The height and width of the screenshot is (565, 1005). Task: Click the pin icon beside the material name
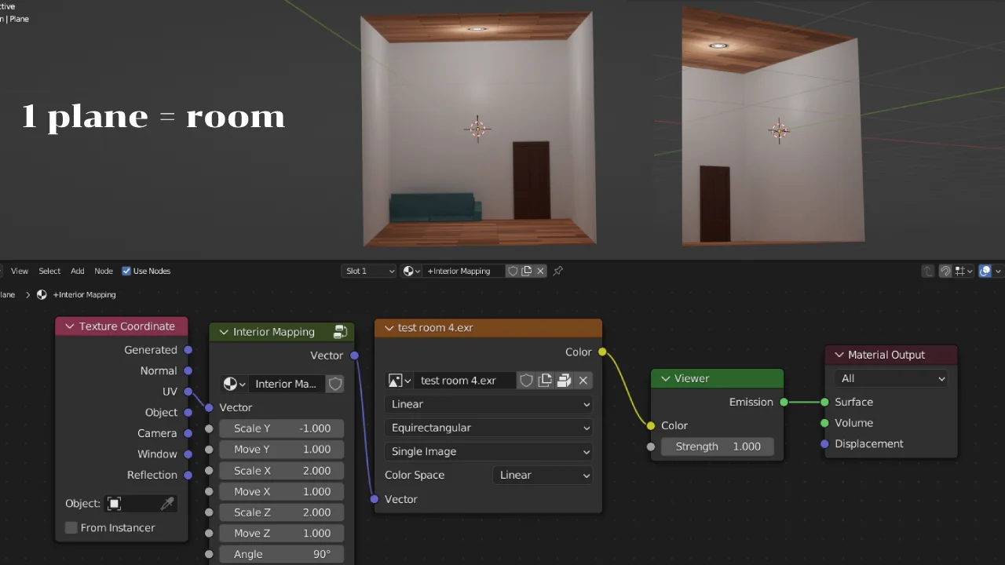558,271
